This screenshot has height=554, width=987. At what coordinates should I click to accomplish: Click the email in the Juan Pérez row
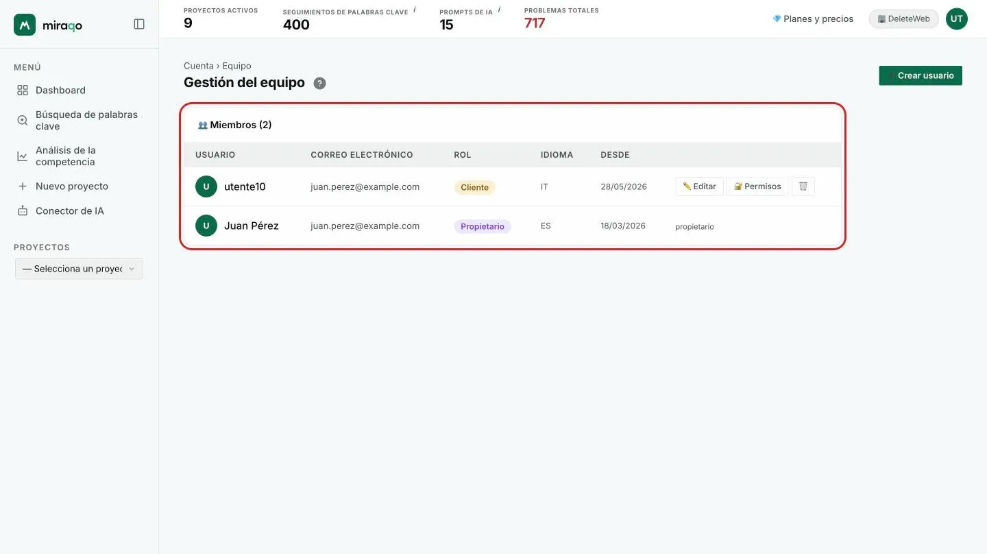[x=365, y=226]
